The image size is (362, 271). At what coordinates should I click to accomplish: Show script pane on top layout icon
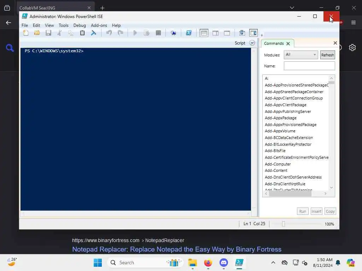coord(204,33)
